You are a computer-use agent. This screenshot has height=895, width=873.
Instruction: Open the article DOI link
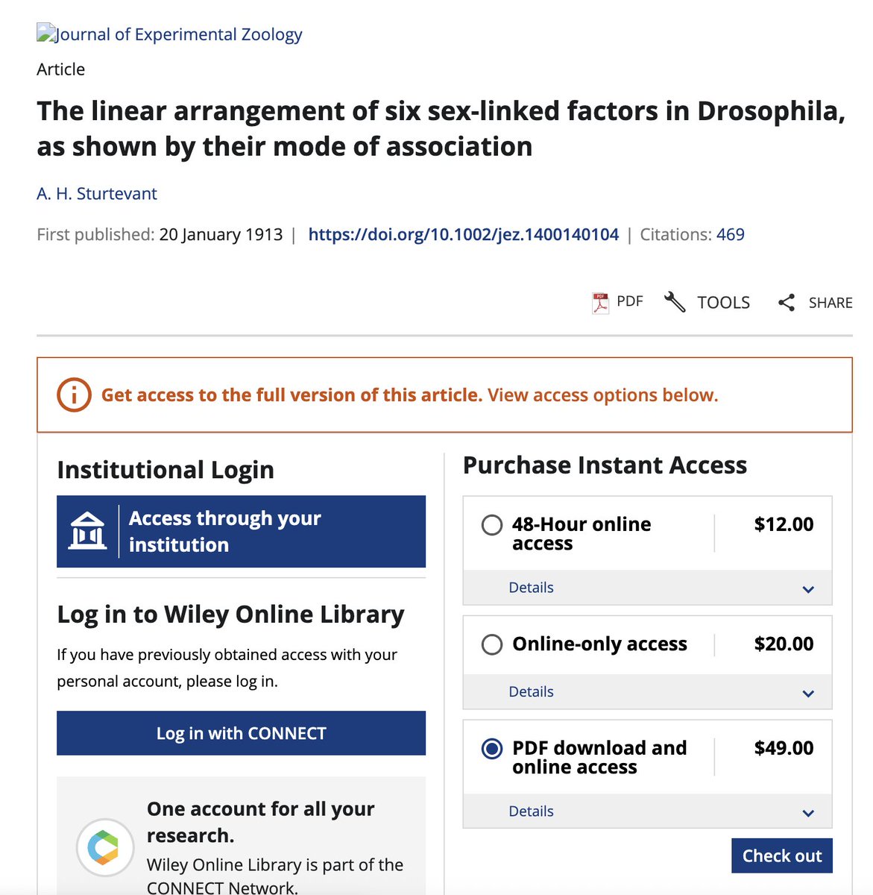pyautogui.click(x=462, y=234)
